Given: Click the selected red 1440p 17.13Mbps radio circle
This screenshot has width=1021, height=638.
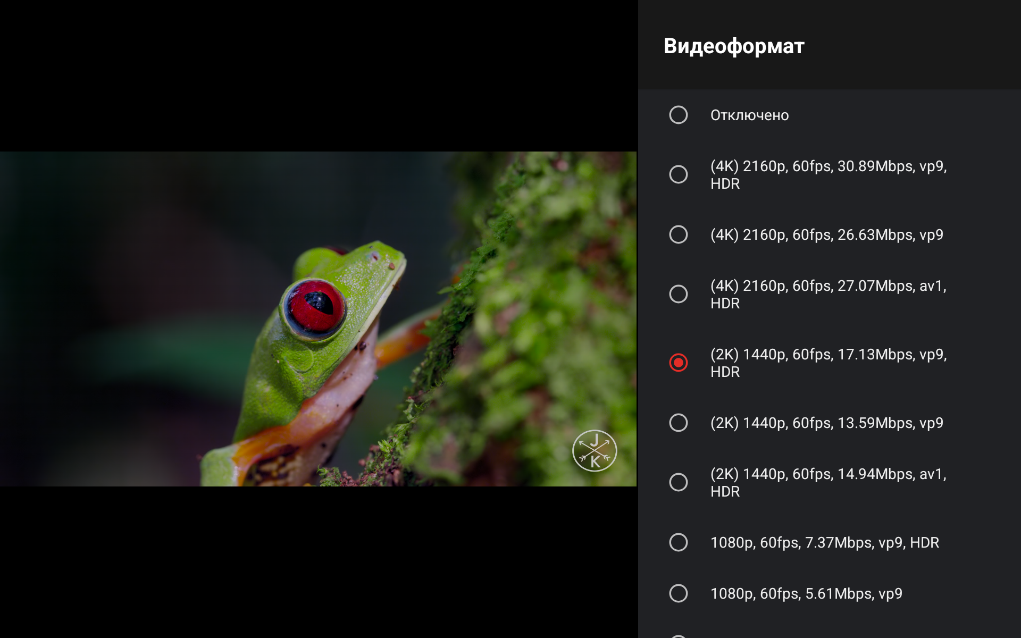Looking at the screenshot, I should [x=678, y=363].
